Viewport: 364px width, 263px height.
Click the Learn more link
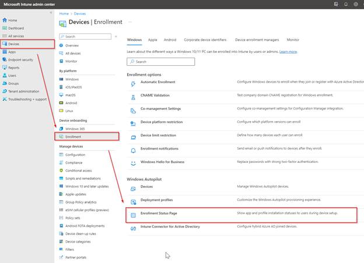point(288,51)
